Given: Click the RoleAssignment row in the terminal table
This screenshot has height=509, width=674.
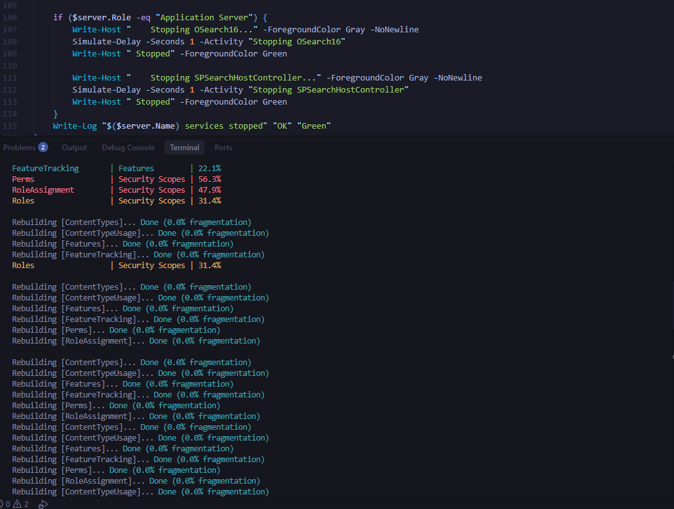Looking at the screenshot, I should 117,190.
